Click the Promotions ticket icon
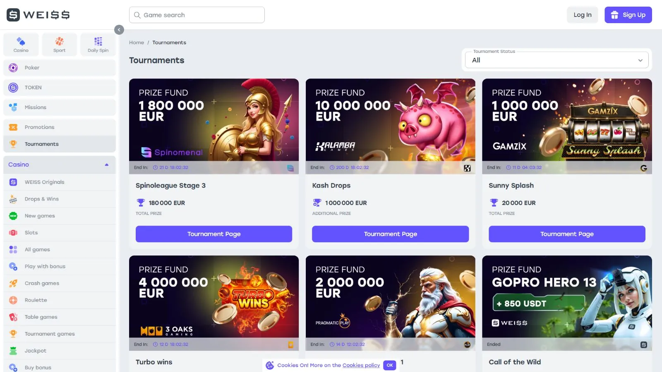662x372 pixels. point(13,127)
